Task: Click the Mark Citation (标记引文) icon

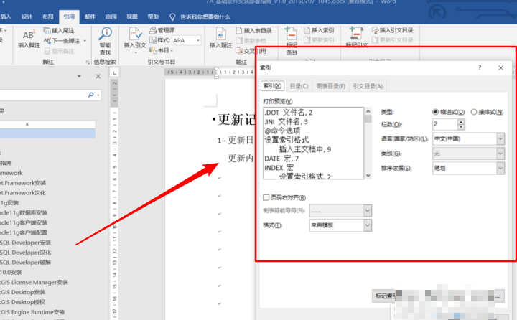Action: (x=356, y=34)
